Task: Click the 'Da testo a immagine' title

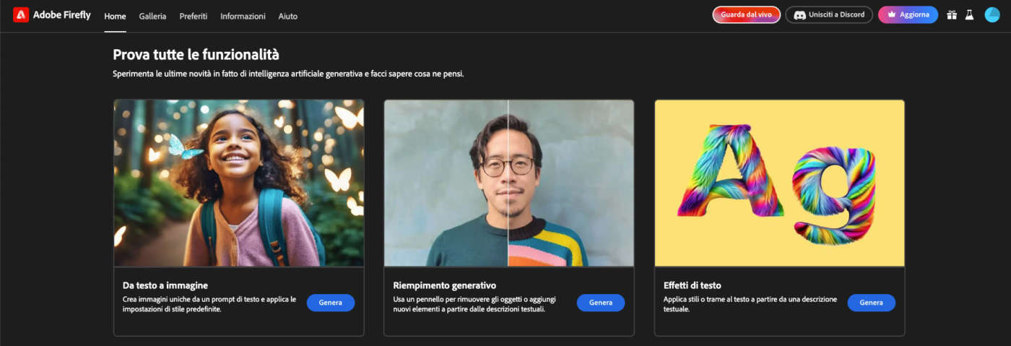Action: tap(165, 285)
